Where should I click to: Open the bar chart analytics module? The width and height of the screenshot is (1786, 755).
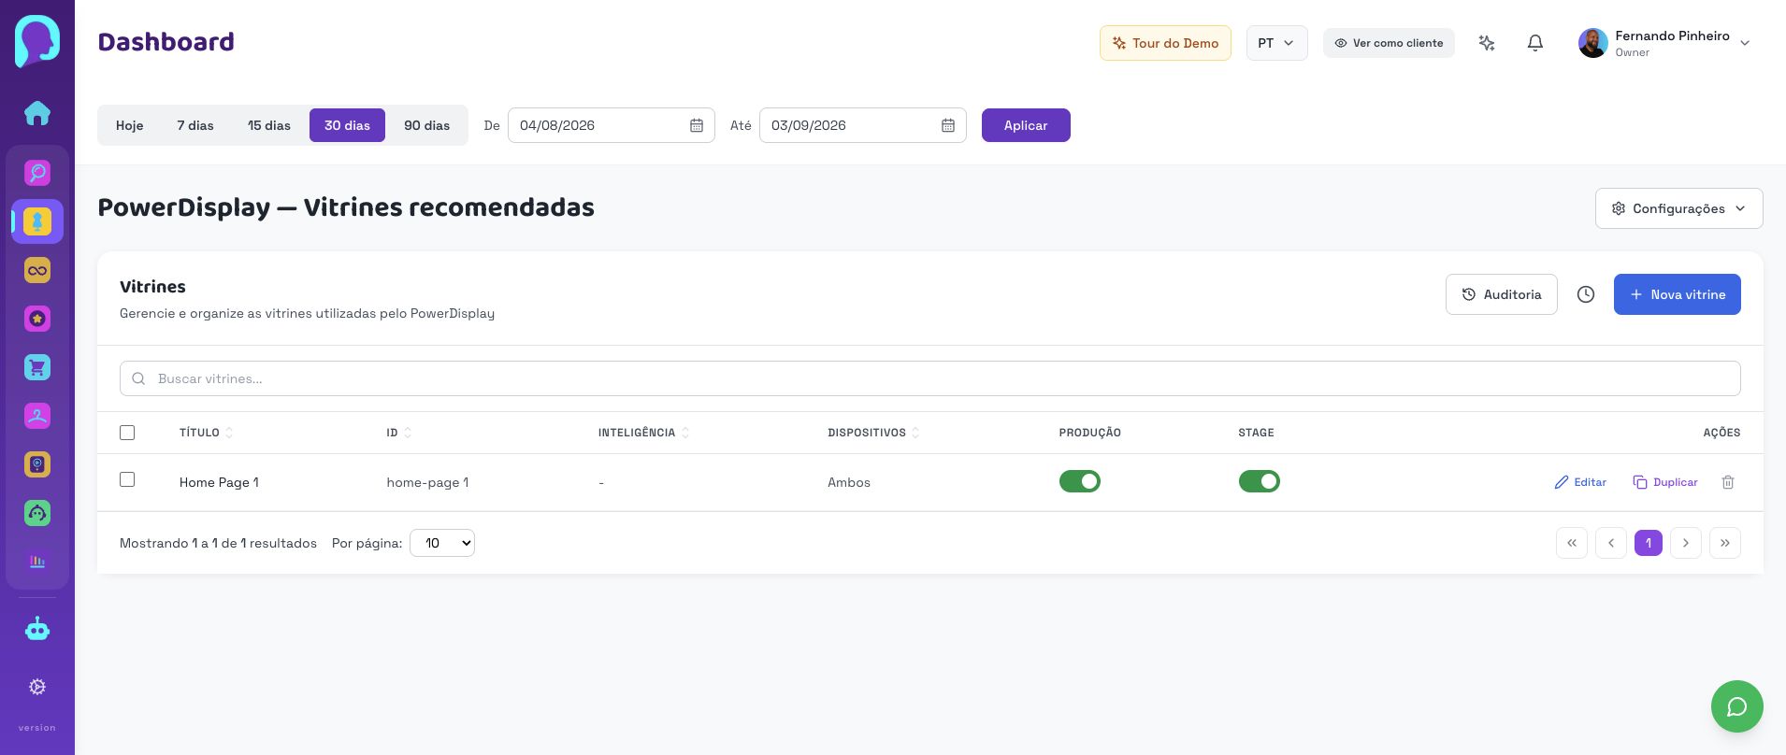coord(37,562)
